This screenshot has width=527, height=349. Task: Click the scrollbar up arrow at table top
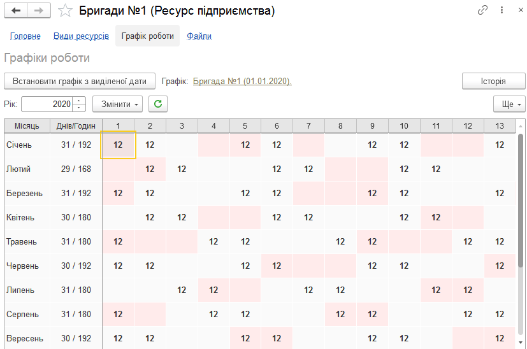521,126
